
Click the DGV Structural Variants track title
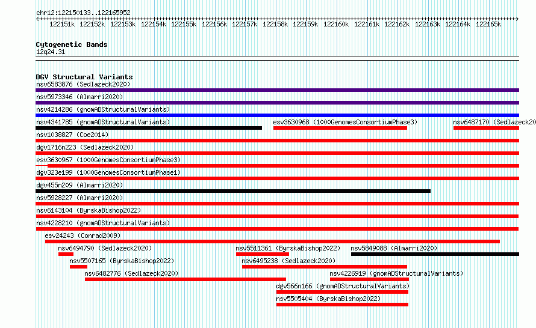click(84, 77)
